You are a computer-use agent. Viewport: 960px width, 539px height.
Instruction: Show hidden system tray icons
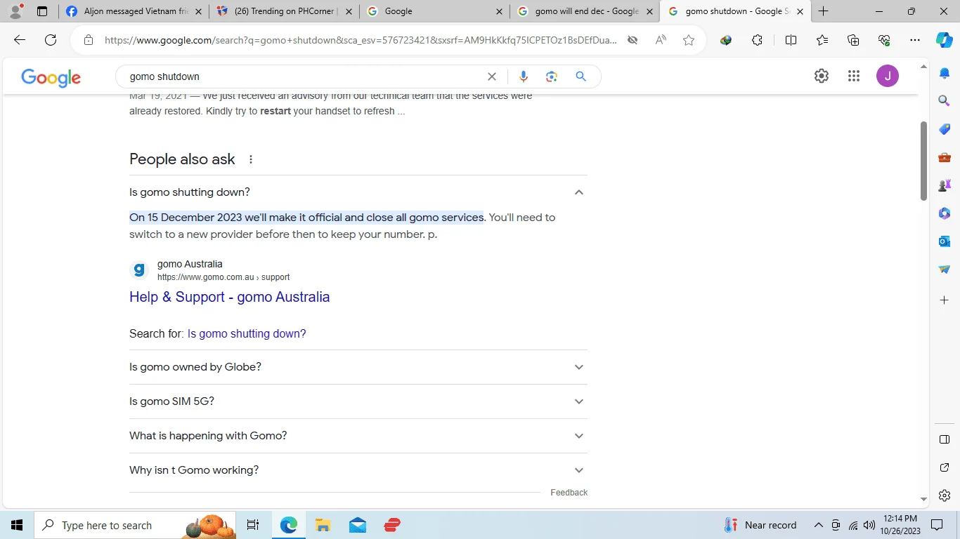[x=818, y=525]
